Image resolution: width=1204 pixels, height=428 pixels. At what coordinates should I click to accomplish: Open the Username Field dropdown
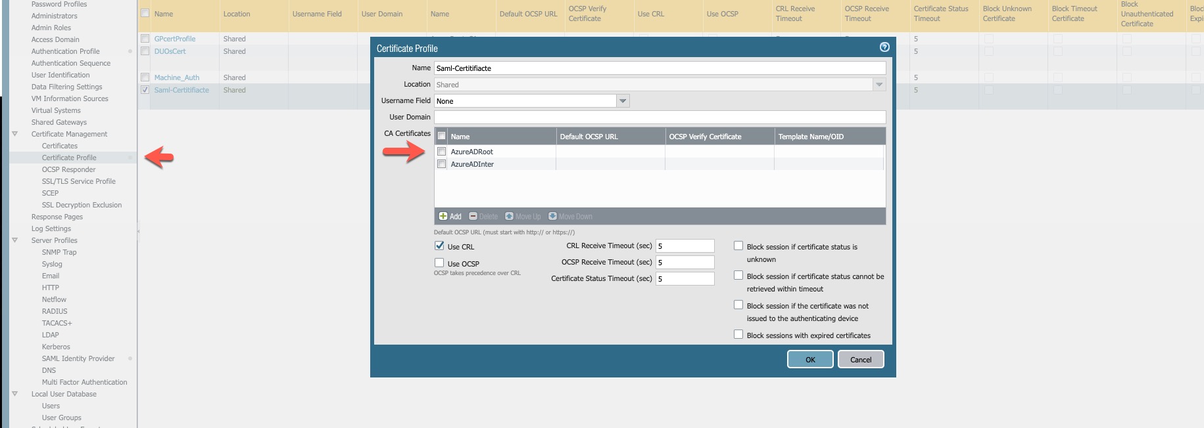[x=622, y=101]
